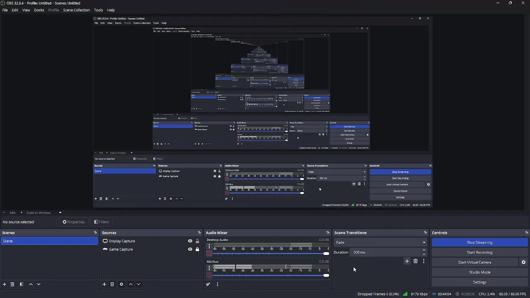The height and width of the screenshot is (298, 530).
Task: Add a new scene with plus icon
Action: point(5,284)
